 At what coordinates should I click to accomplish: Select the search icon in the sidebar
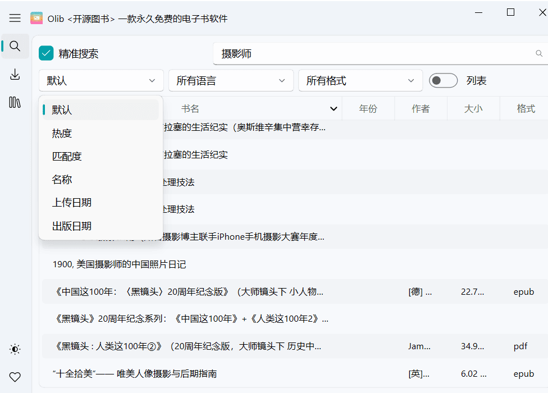[x=15, y=46]
